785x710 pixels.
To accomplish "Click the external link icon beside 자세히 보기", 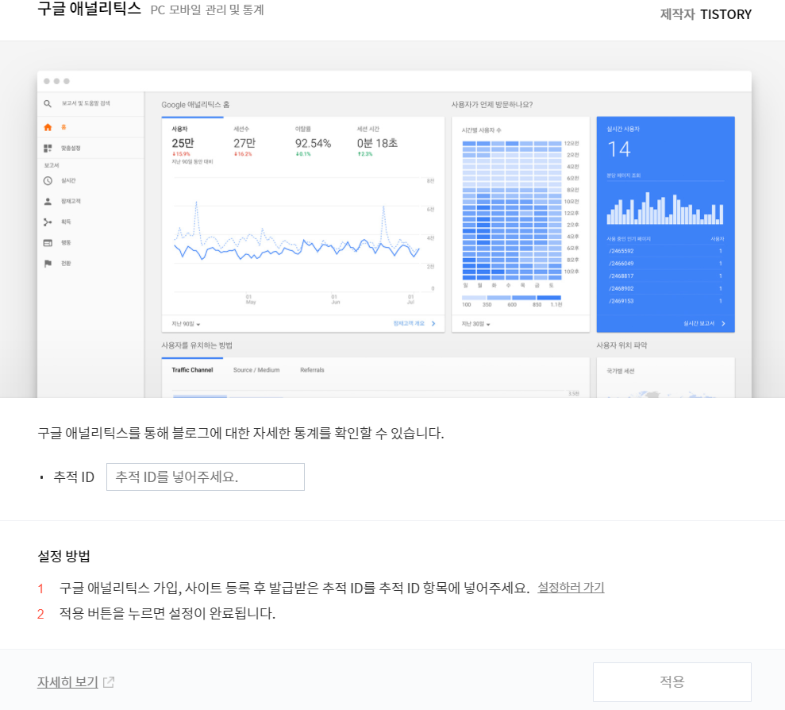I will [109, 682].
